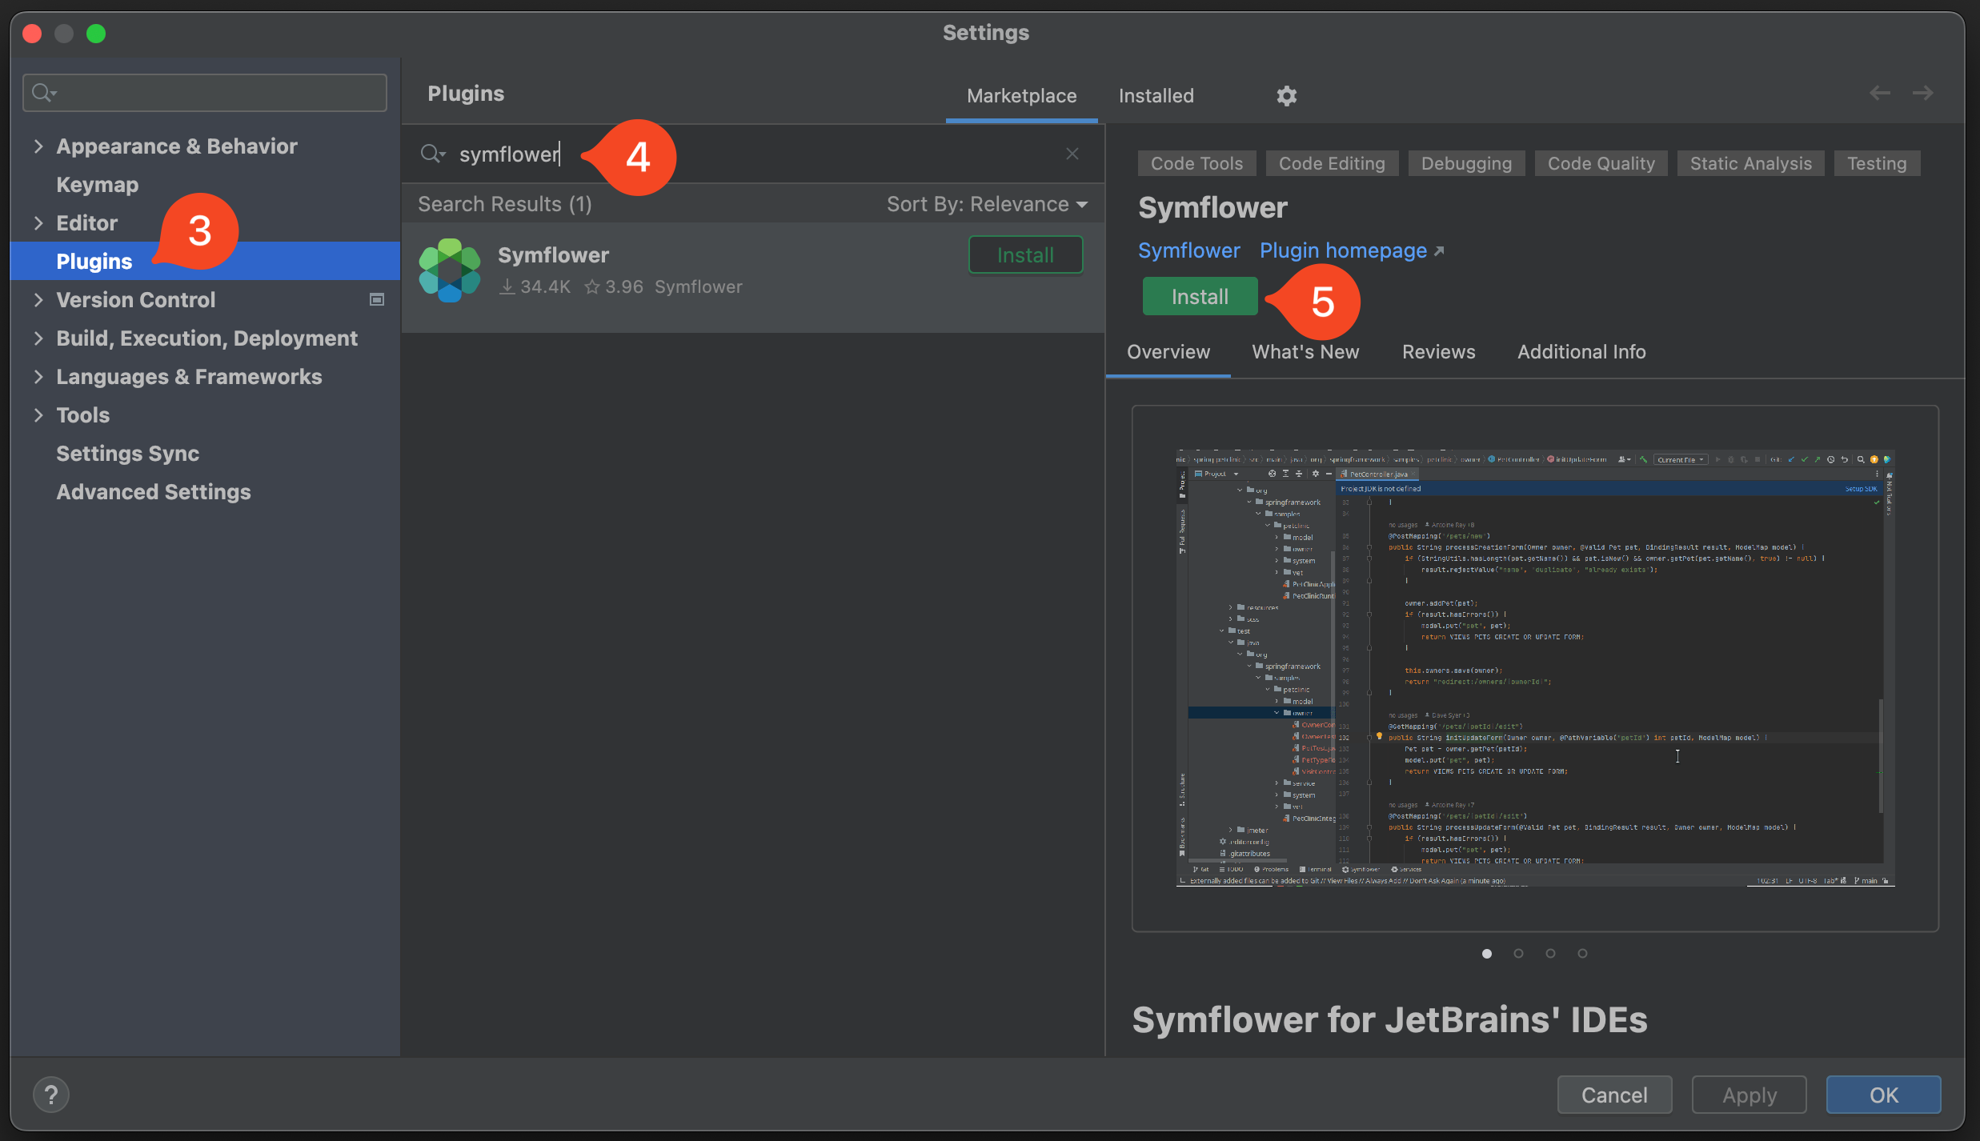Open Plugin homepage external link

(x=1352, y=250)
